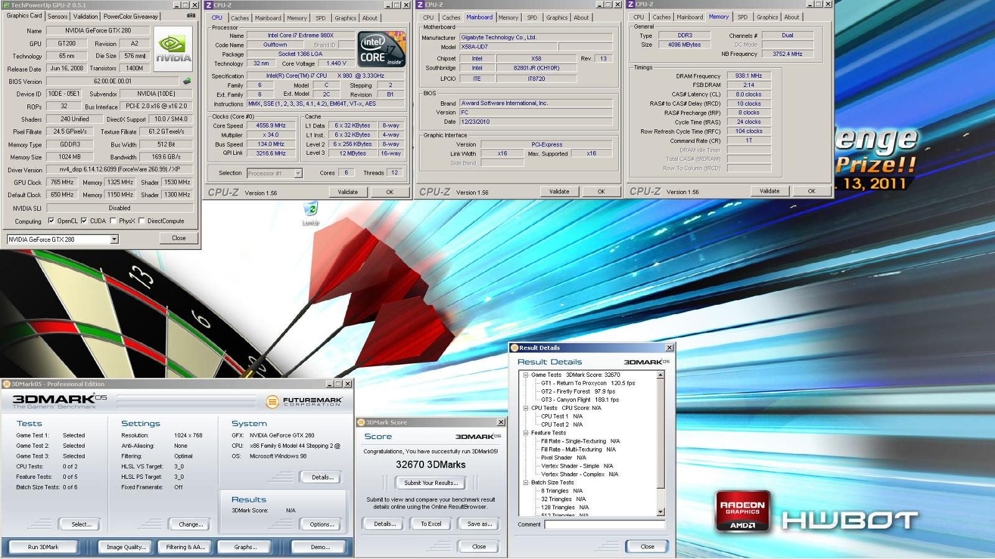
Task: Open the NVIDIA GeForce GTX 280 GPU dropdown
Action: click(x=114, y=239)
